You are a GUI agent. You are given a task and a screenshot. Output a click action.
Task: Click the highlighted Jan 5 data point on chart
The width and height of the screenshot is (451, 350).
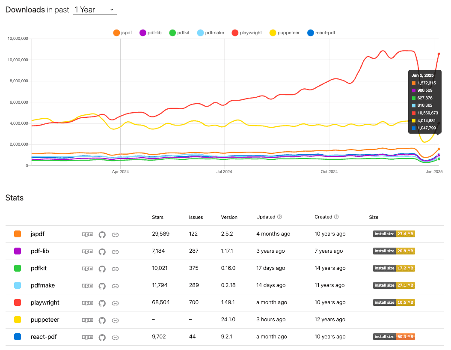pyautogui.click(x=439, y=54)
